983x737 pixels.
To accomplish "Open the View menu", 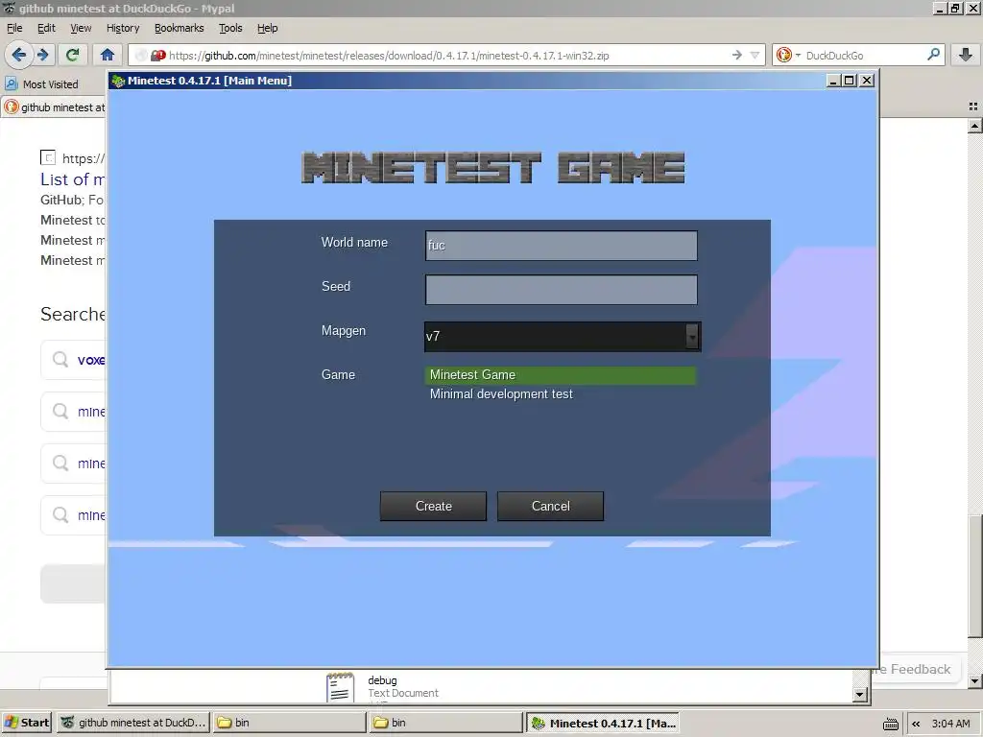I will [x=81, y=28].
